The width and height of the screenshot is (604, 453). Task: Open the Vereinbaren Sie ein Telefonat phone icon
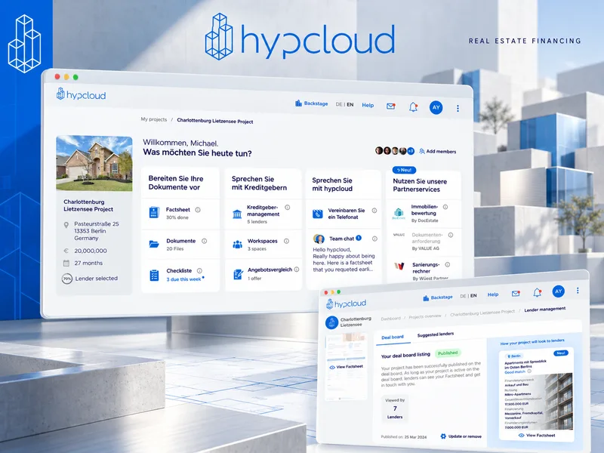point(317,214)
